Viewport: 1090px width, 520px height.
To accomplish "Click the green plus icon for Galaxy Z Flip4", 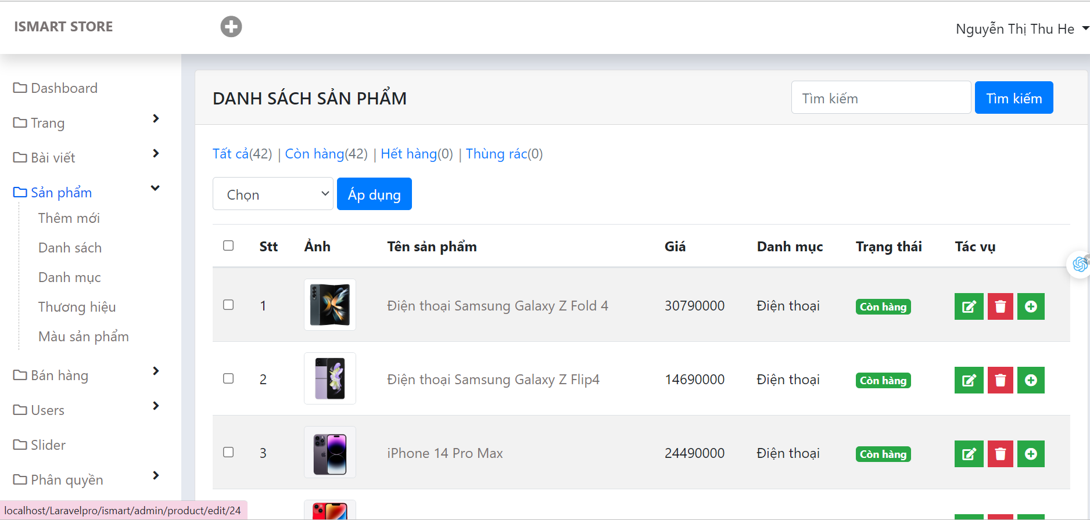I will (x=1031, y=380).
